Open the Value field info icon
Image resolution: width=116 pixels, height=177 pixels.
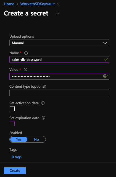(25, 70)
